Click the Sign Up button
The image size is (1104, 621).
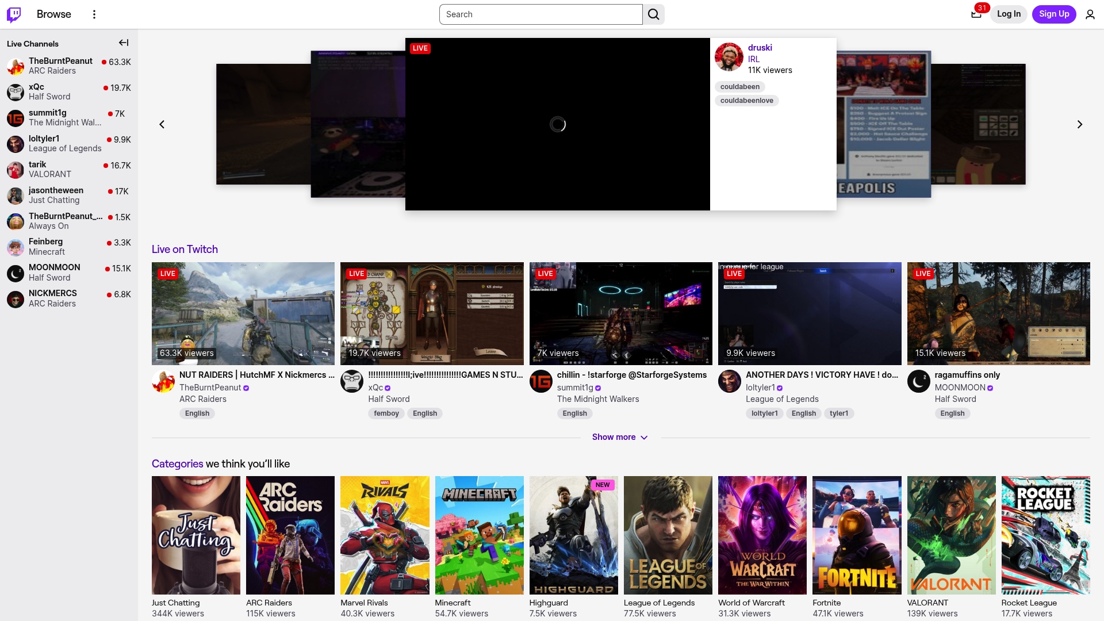[1054, 14]
